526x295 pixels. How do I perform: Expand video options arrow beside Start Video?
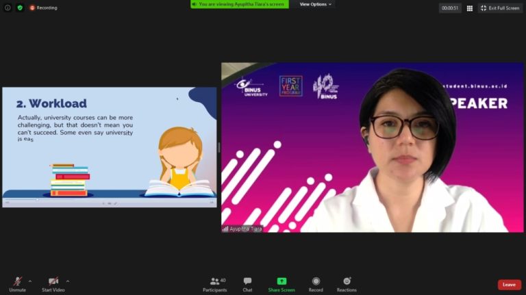(x=67, y=281)
